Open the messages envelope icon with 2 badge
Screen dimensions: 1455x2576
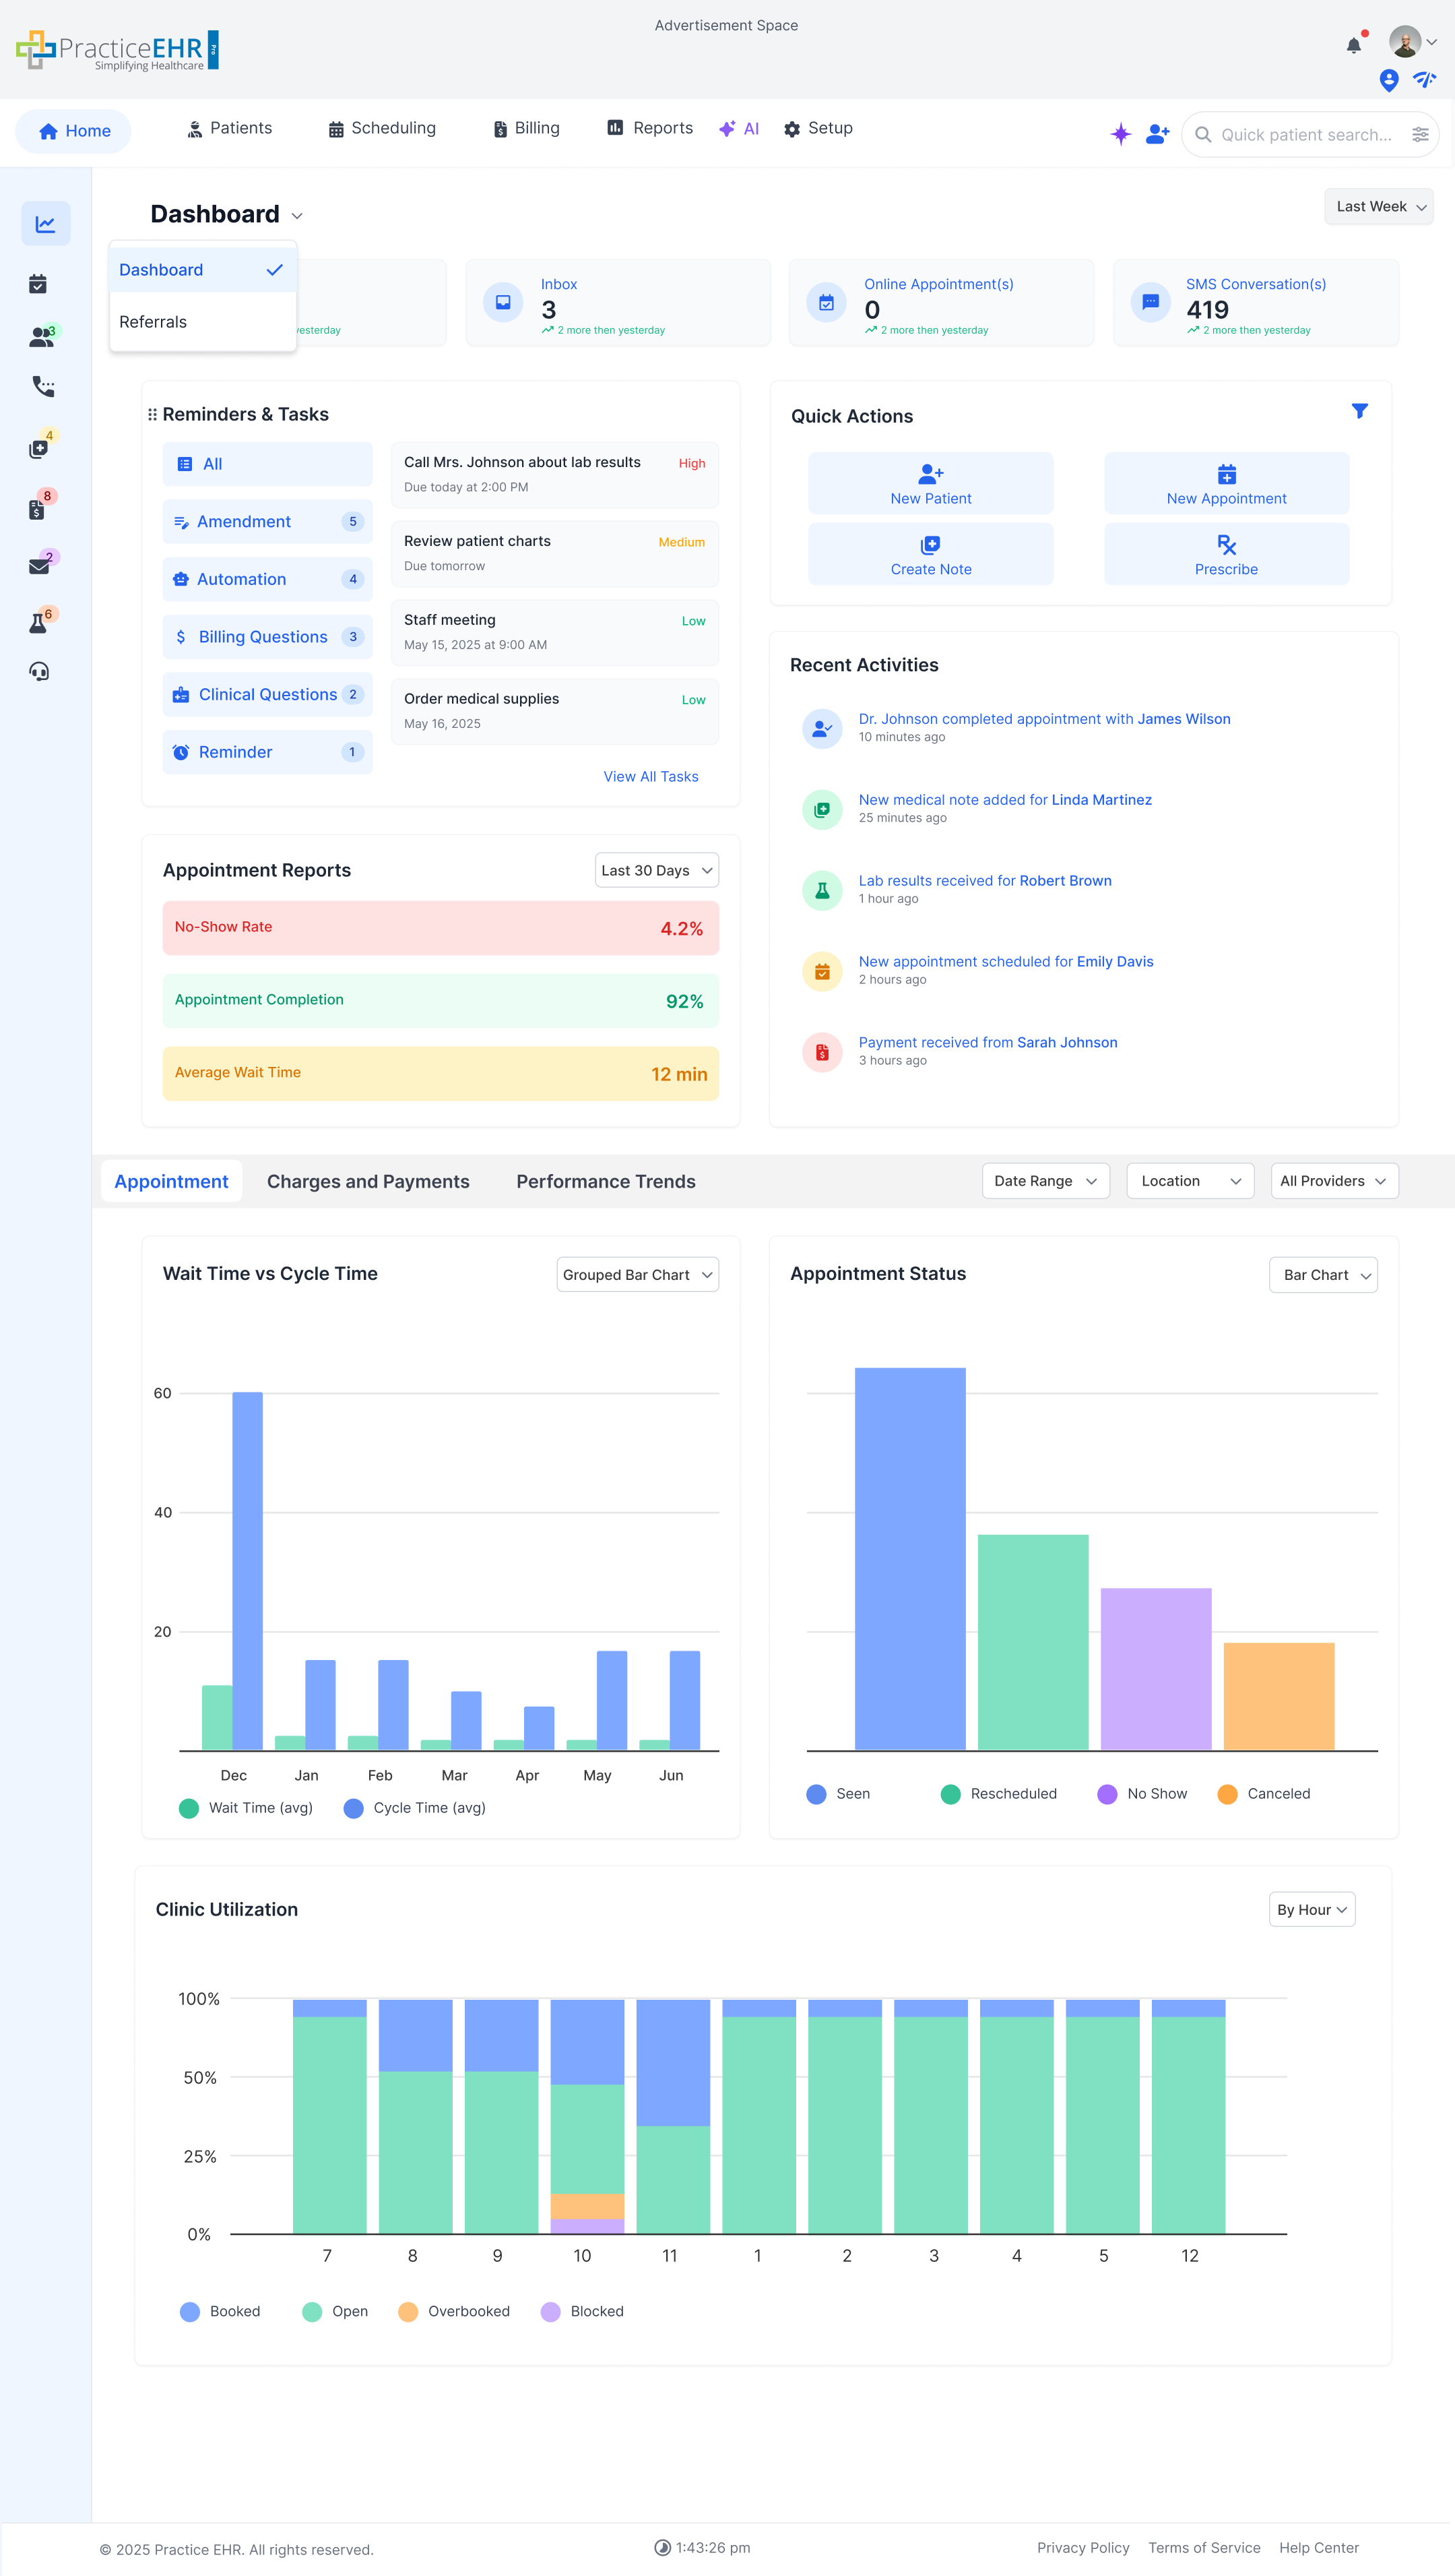coord(38,565)
